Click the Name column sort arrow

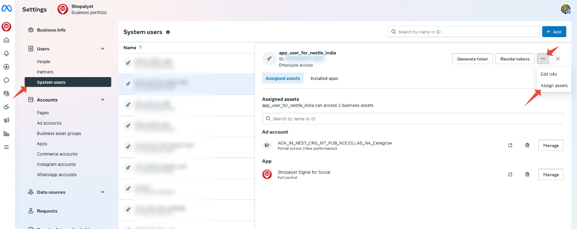click(140, 47)
